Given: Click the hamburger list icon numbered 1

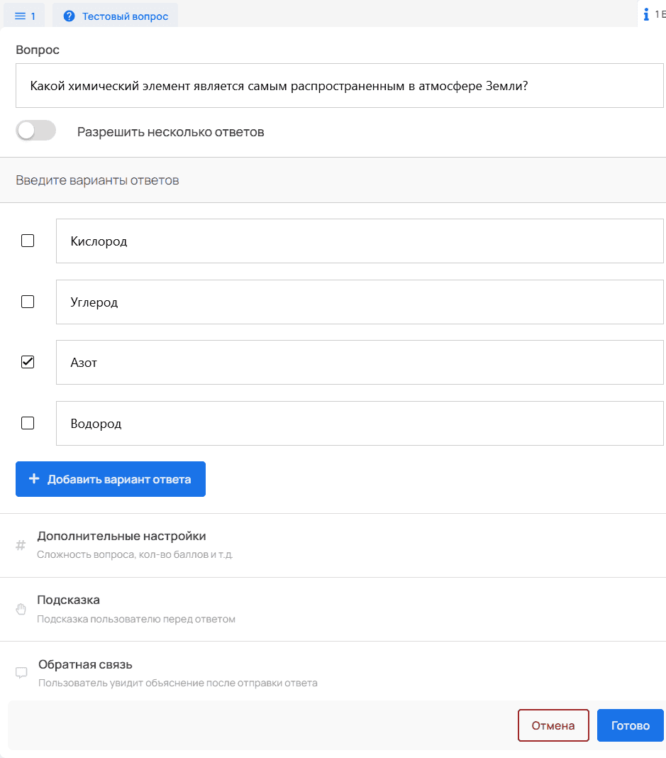Looking at the screenshot, I should coord(20,16).
